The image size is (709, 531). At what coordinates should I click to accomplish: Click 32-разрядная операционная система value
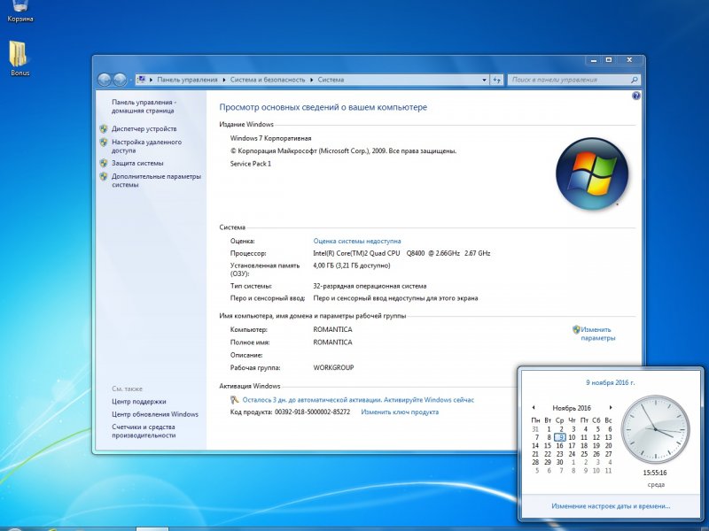coord(370,286)
